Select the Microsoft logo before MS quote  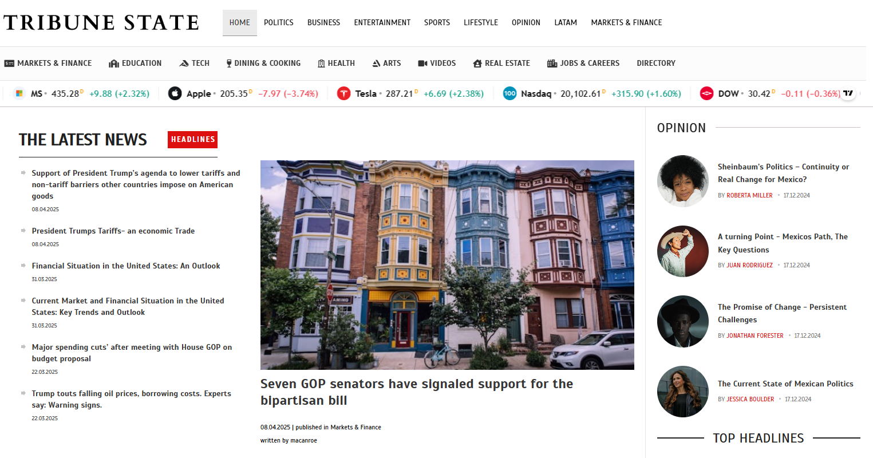(19, 93)
